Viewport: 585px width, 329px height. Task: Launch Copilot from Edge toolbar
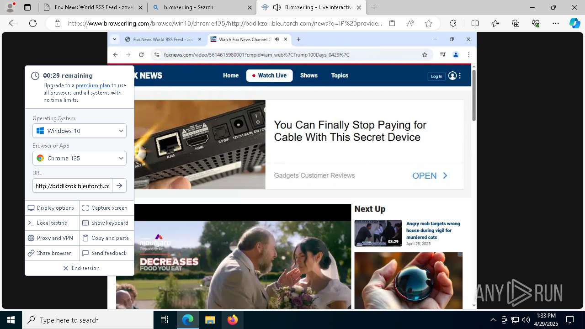pyautogui.click(x=574, y=23)
